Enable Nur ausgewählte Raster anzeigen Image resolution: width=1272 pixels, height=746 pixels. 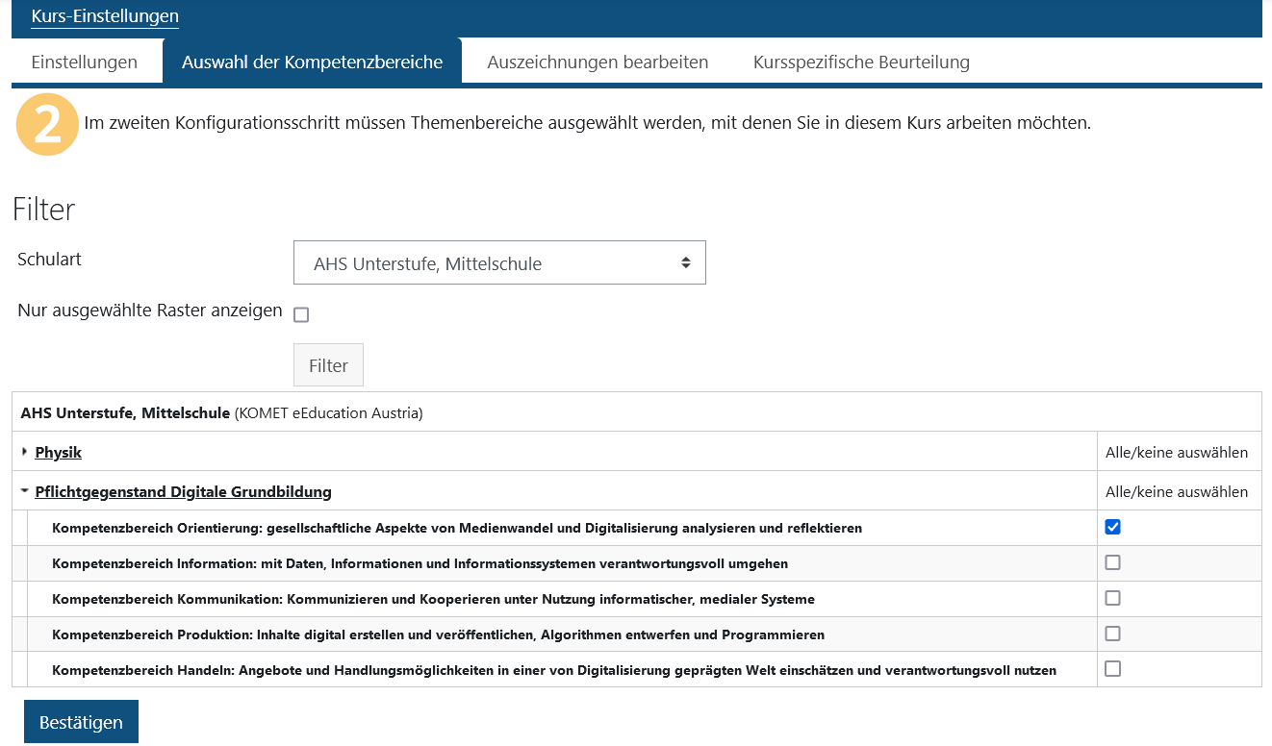[x=300, y=313]
